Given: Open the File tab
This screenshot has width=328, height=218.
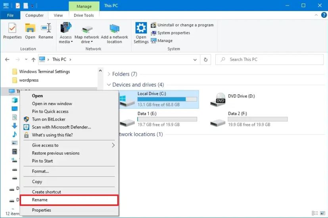Looking at the screenshot, I should click(10, 15).
